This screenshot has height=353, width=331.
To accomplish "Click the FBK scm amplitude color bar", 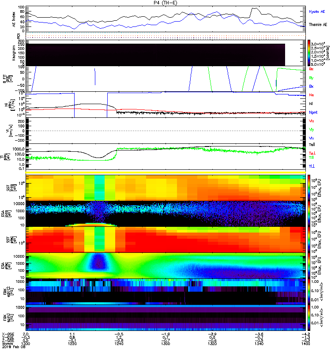I will point(309,318).
